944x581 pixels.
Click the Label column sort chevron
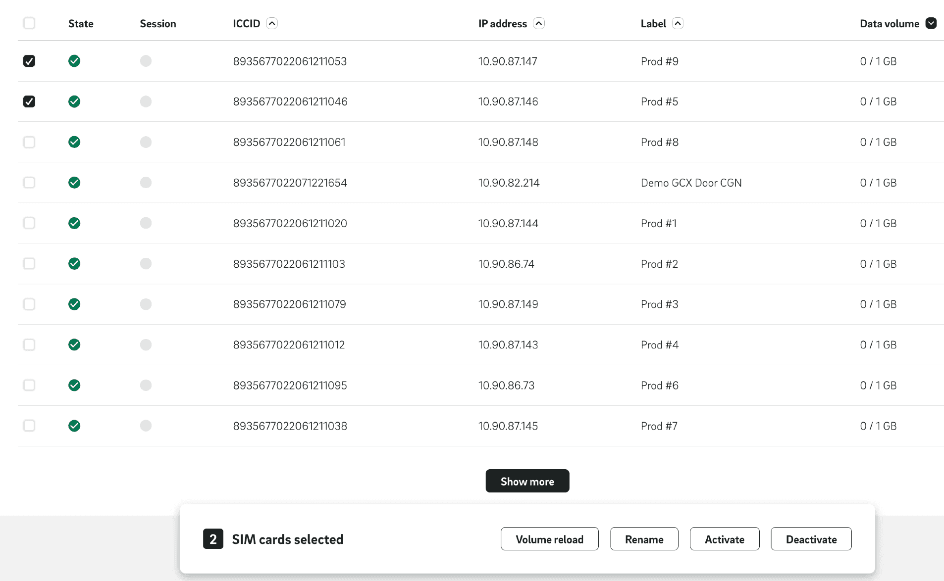678,23
